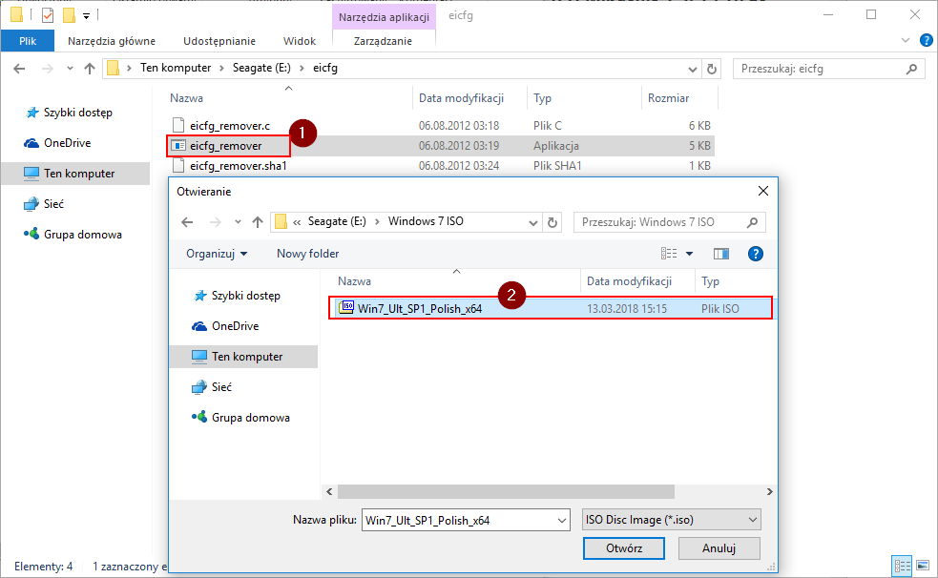Click search magnifier in Explorer search box
Image resolution: width=938 pixels, height=578 pixels.
[x=911, y=69]
